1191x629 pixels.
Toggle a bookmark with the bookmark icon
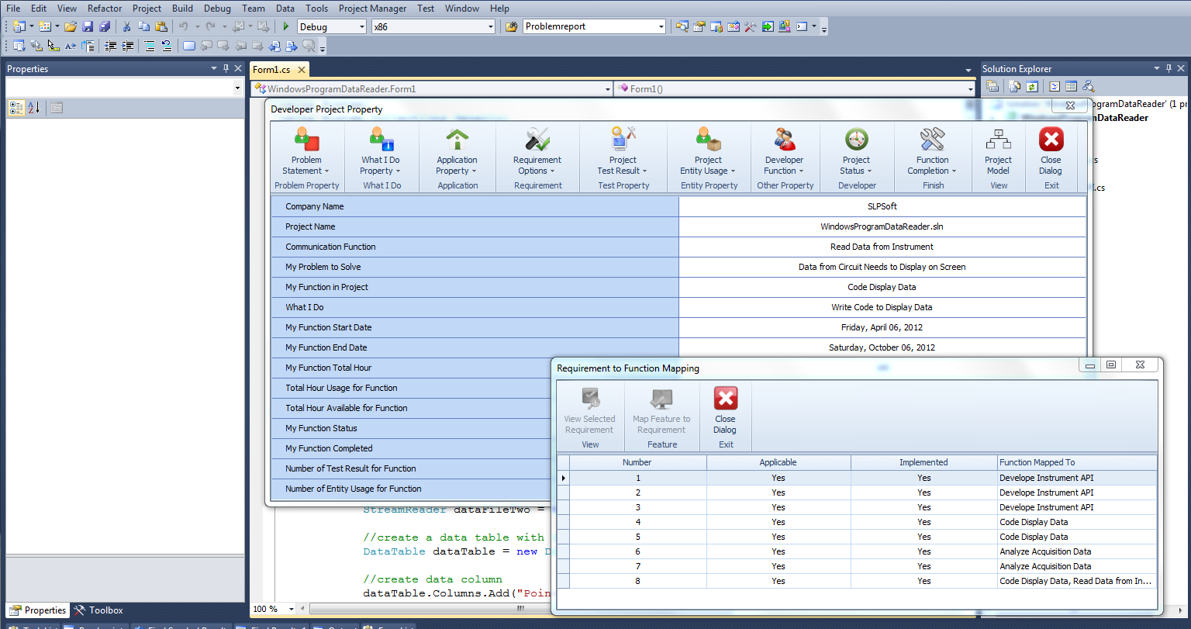point(189,46)
